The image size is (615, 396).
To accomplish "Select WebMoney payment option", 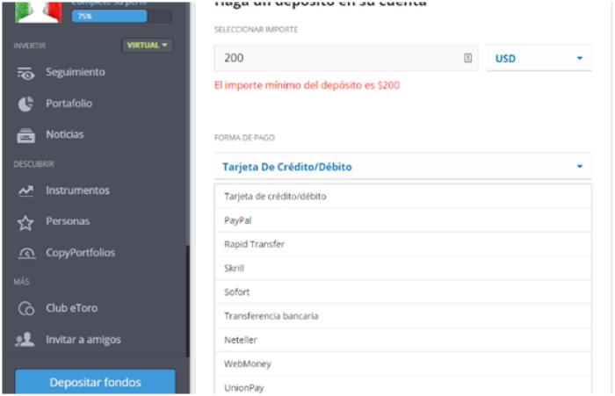I will pos(402,364).
